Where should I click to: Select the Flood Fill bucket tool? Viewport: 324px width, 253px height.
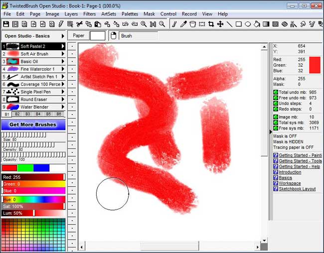[257, 24]
